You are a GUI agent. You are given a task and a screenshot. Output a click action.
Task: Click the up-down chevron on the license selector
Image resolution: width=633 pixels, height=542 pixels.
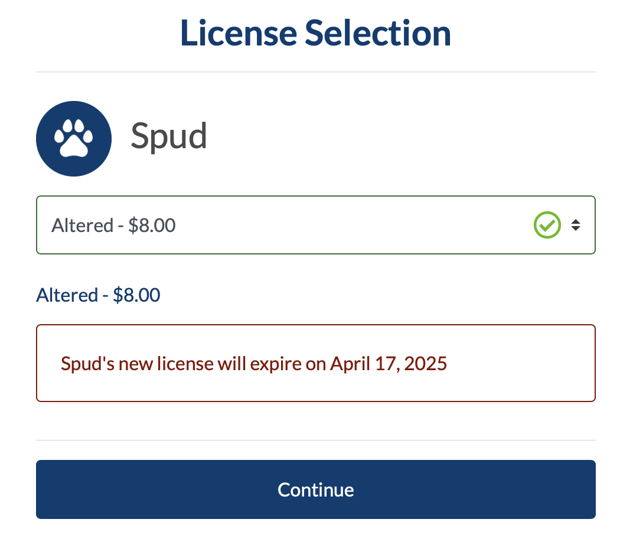pyautogui.click(x=576, y=225)
